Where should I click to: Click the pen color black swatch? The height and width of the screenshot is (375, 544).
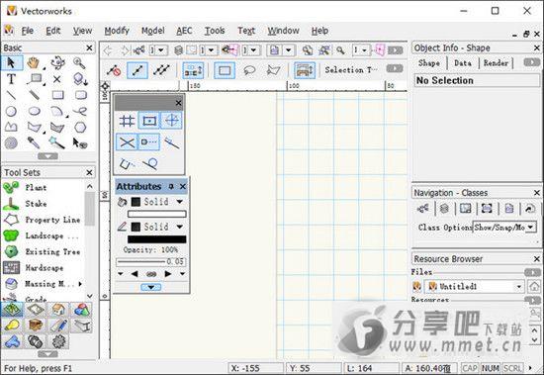157,239
